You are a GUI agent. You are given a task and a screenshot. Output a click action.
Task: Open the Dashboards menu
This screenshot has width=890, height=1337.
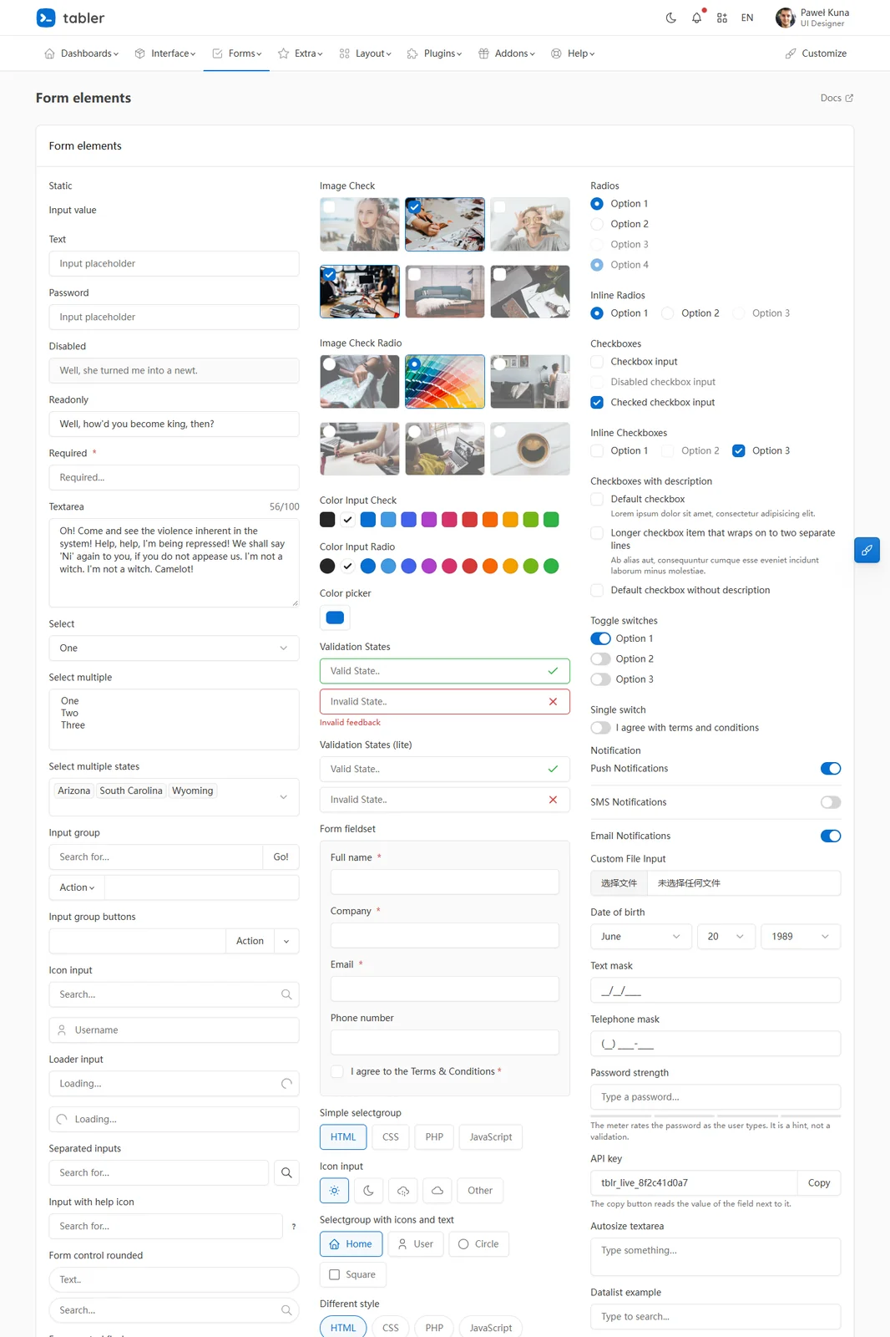(x=82, y=53)
